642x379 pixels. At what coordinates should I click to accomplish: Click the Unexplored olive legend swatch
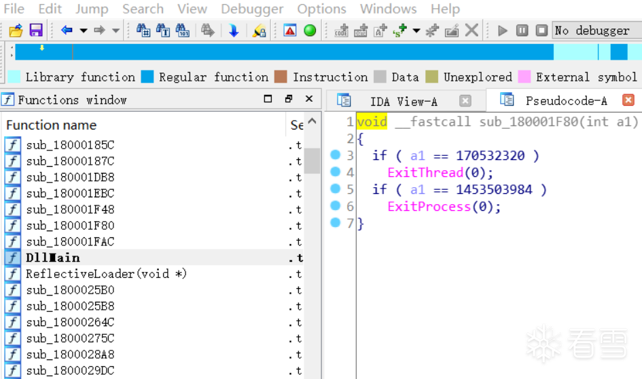pos(431,77)
